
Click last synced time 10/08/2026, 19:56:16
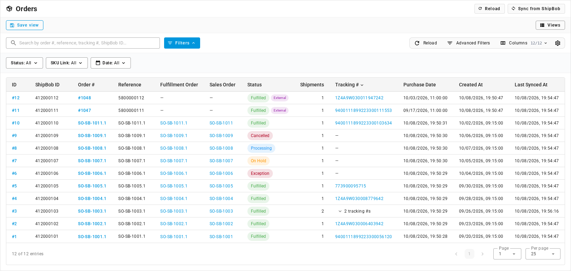click(537, 211)
